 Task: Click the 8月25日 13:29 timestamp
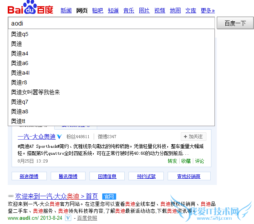click(33, 161)
